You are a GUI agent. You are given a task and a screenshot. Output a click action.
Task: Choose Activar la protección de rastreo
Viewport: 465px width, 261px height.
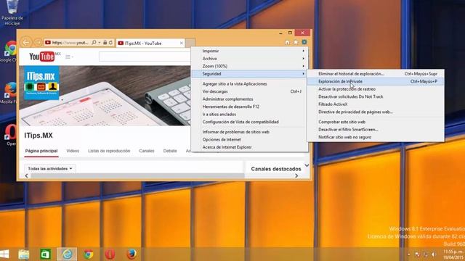(x=376, y=89)
